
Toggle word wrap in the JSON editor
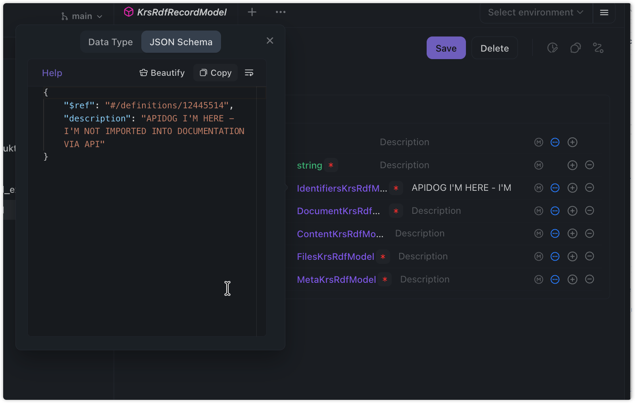coord(249,73)
